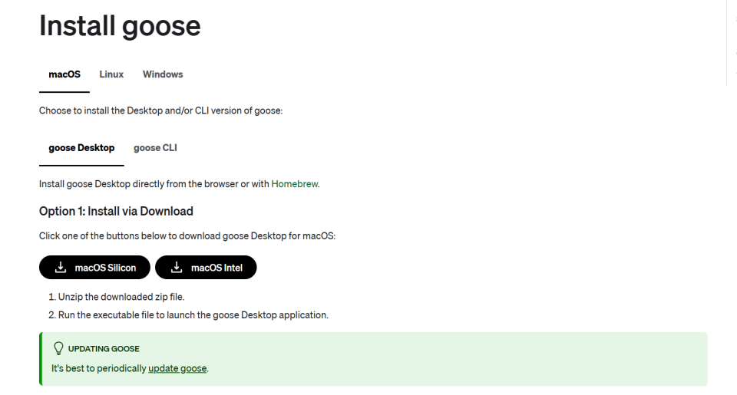
Task: Follow the update goose link
Action: 177,368
